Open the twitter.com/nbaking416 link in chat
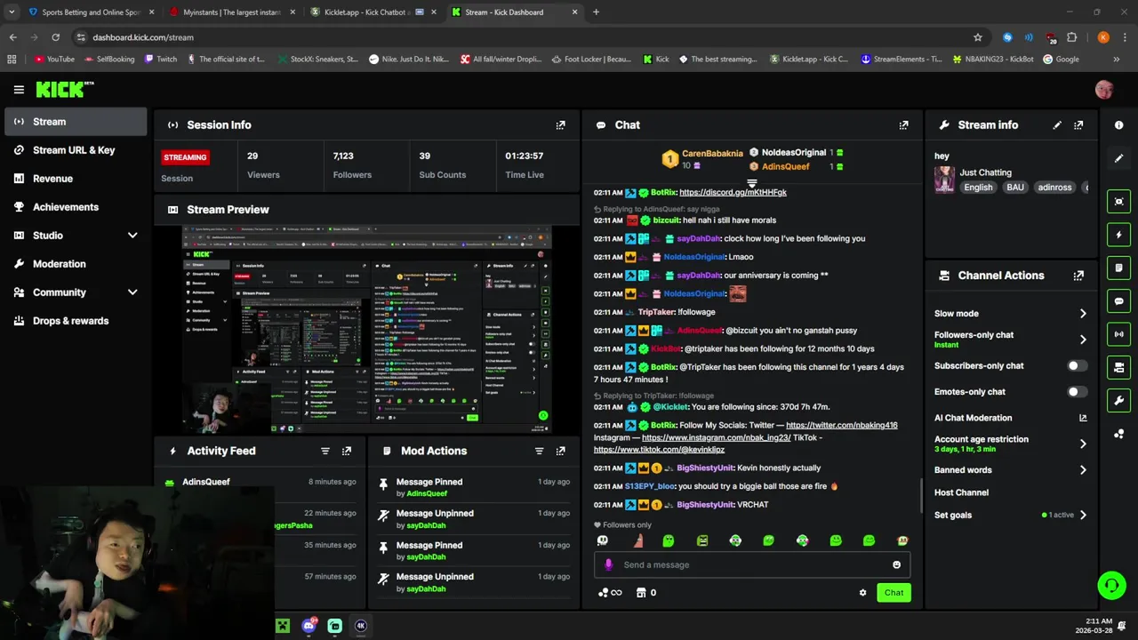 (841, 426)
